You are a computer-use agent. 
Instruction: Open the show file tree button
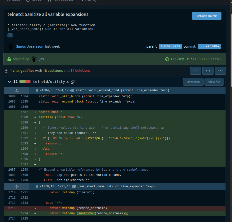(x=196, y=71)
